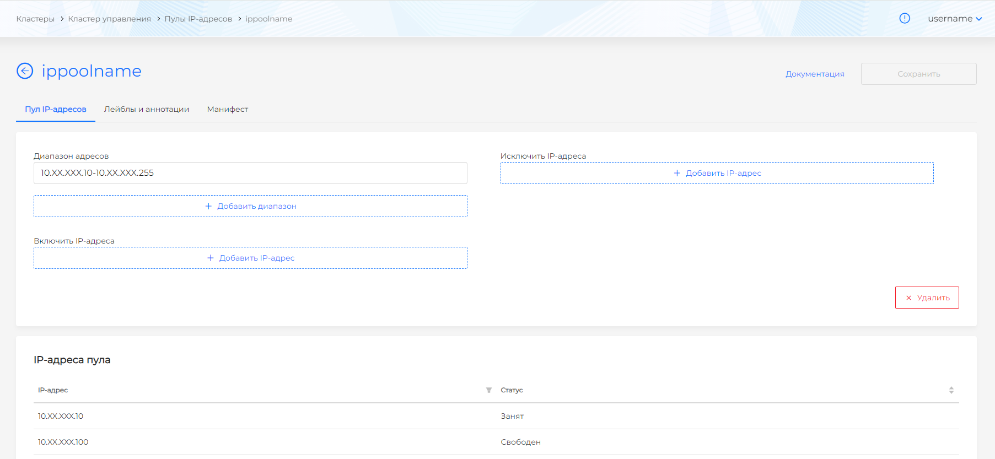The height and width of the screenshot is (459, 995).
Task: Navigate to Кластер управления breadcrumb
Action: [x=109, y=19]
